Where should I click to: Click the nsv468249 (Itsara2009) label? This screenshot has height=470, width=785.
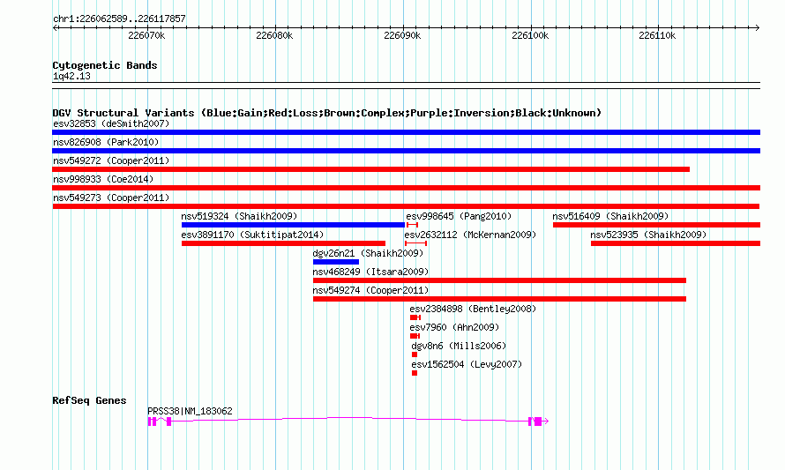click(x=370, y=272)
